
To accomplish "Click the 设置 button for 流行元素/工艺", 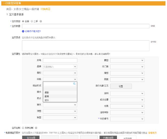I will (121, 86).
